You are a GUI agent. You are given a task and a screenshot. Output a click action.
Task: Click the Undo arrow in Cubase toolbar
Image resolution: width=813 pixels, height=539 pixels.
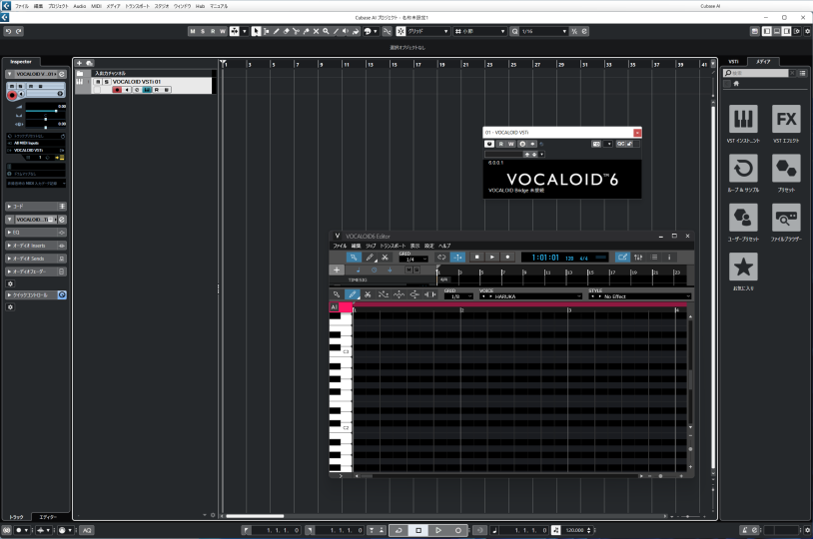tap(8, 32)
